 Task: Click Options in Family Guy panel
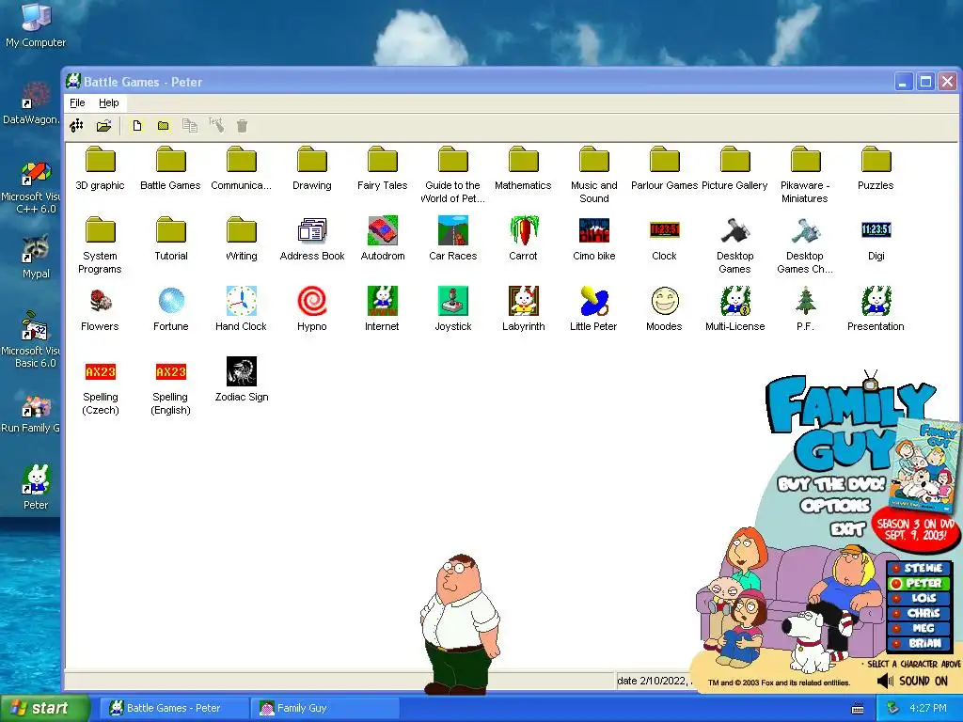tap(835, 506)
